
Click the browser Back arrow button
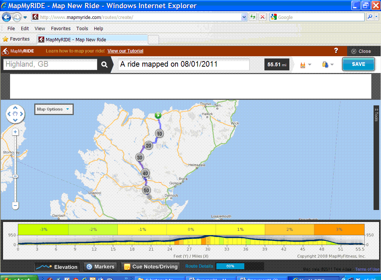[6, 17]
